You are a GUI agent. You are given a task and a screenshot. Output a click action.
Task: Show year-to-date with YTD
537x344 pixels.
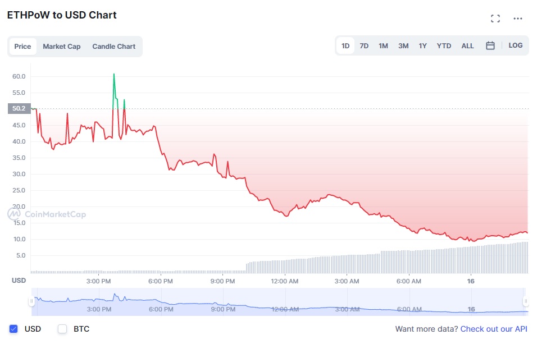click(x=444, y=46)
